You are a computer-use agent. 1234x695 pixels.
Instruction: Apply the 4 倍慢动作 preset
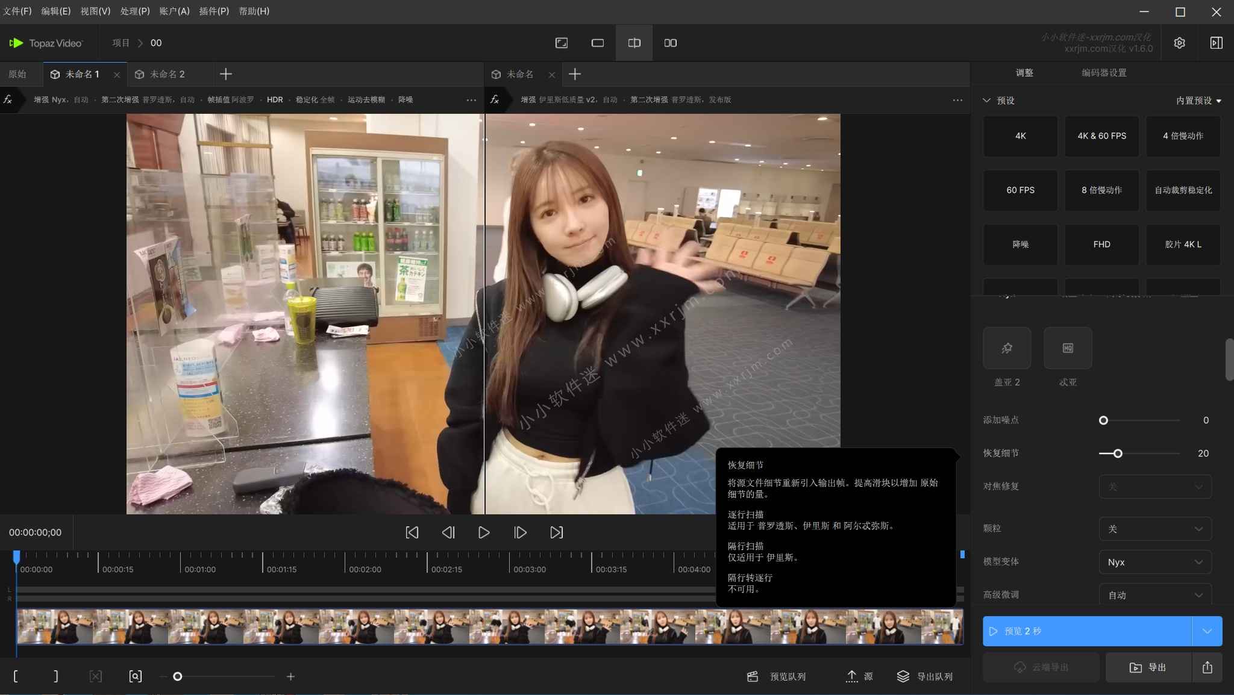[x=1183, y=136]
